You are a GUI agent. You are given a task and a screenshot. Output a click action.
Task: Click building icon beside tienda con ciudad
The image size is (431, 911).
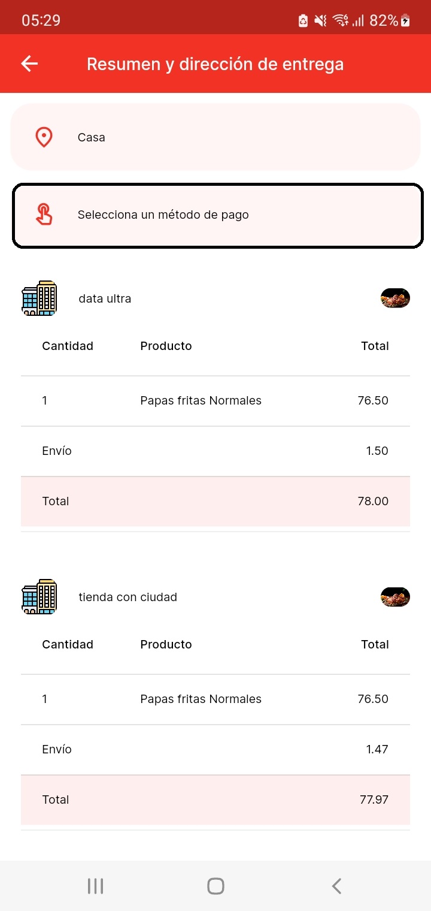click(39, 596)
